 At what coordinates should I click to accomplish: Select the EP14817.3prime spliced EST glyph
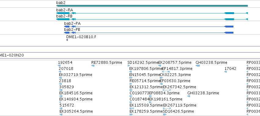[166, 72]
